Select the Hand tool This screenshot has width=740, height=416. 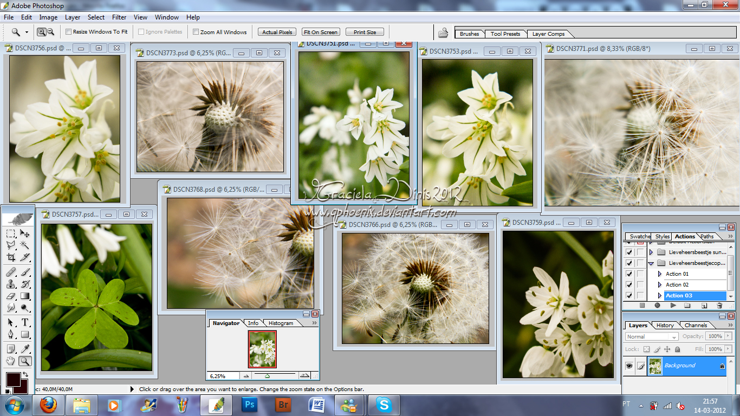click(x=11, y=361)
